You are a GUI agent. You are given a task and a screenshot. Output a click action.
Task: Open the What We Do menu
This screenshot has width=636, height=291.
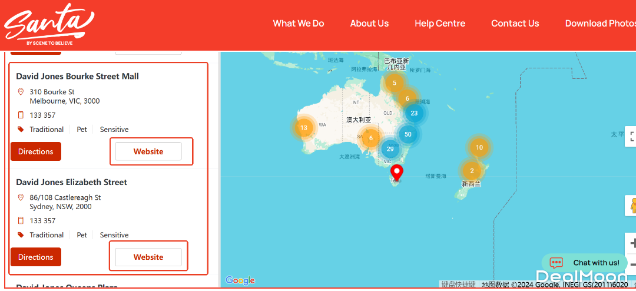pos(299,24)
